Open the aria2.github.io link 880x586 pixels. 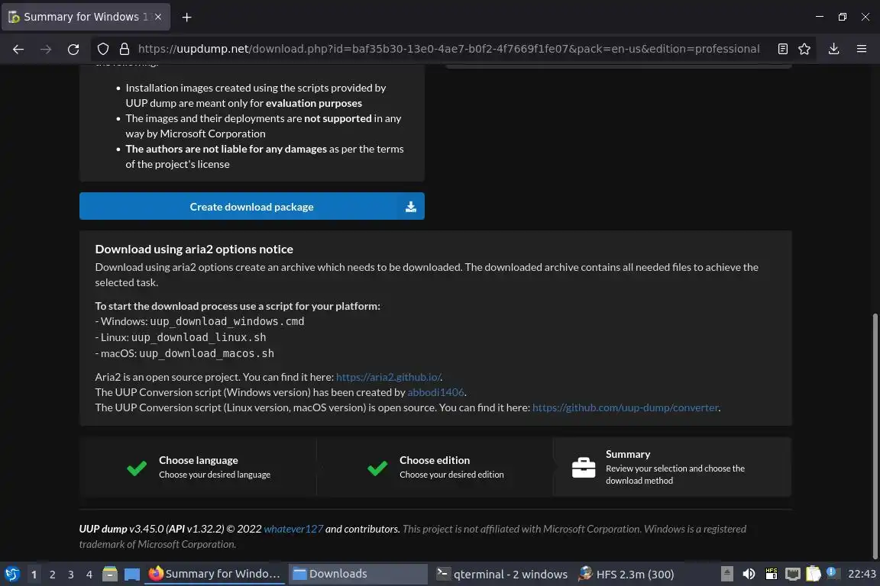(x=388, y=377)
